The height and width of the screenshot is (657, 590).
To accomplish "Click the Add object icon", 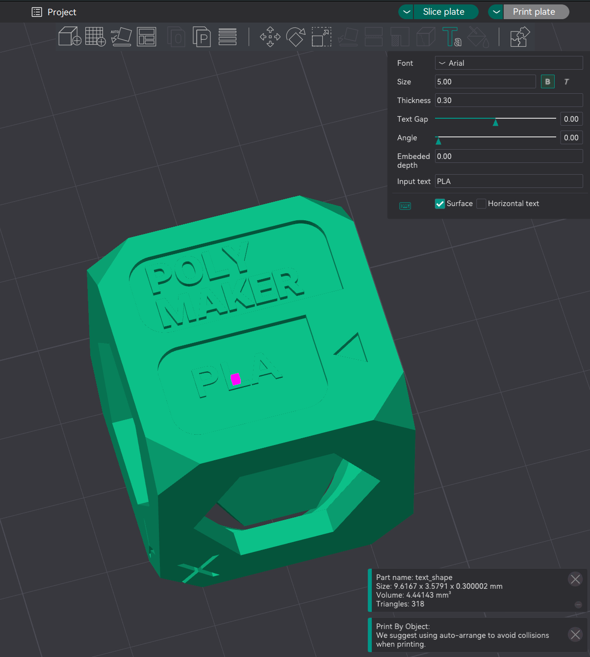I will pyautogui.click(x=69, y=36).
